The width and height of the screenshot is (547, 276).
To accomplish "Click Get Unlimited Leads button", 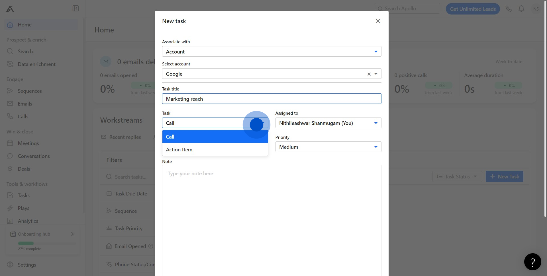I will click(x=473, y=9).
